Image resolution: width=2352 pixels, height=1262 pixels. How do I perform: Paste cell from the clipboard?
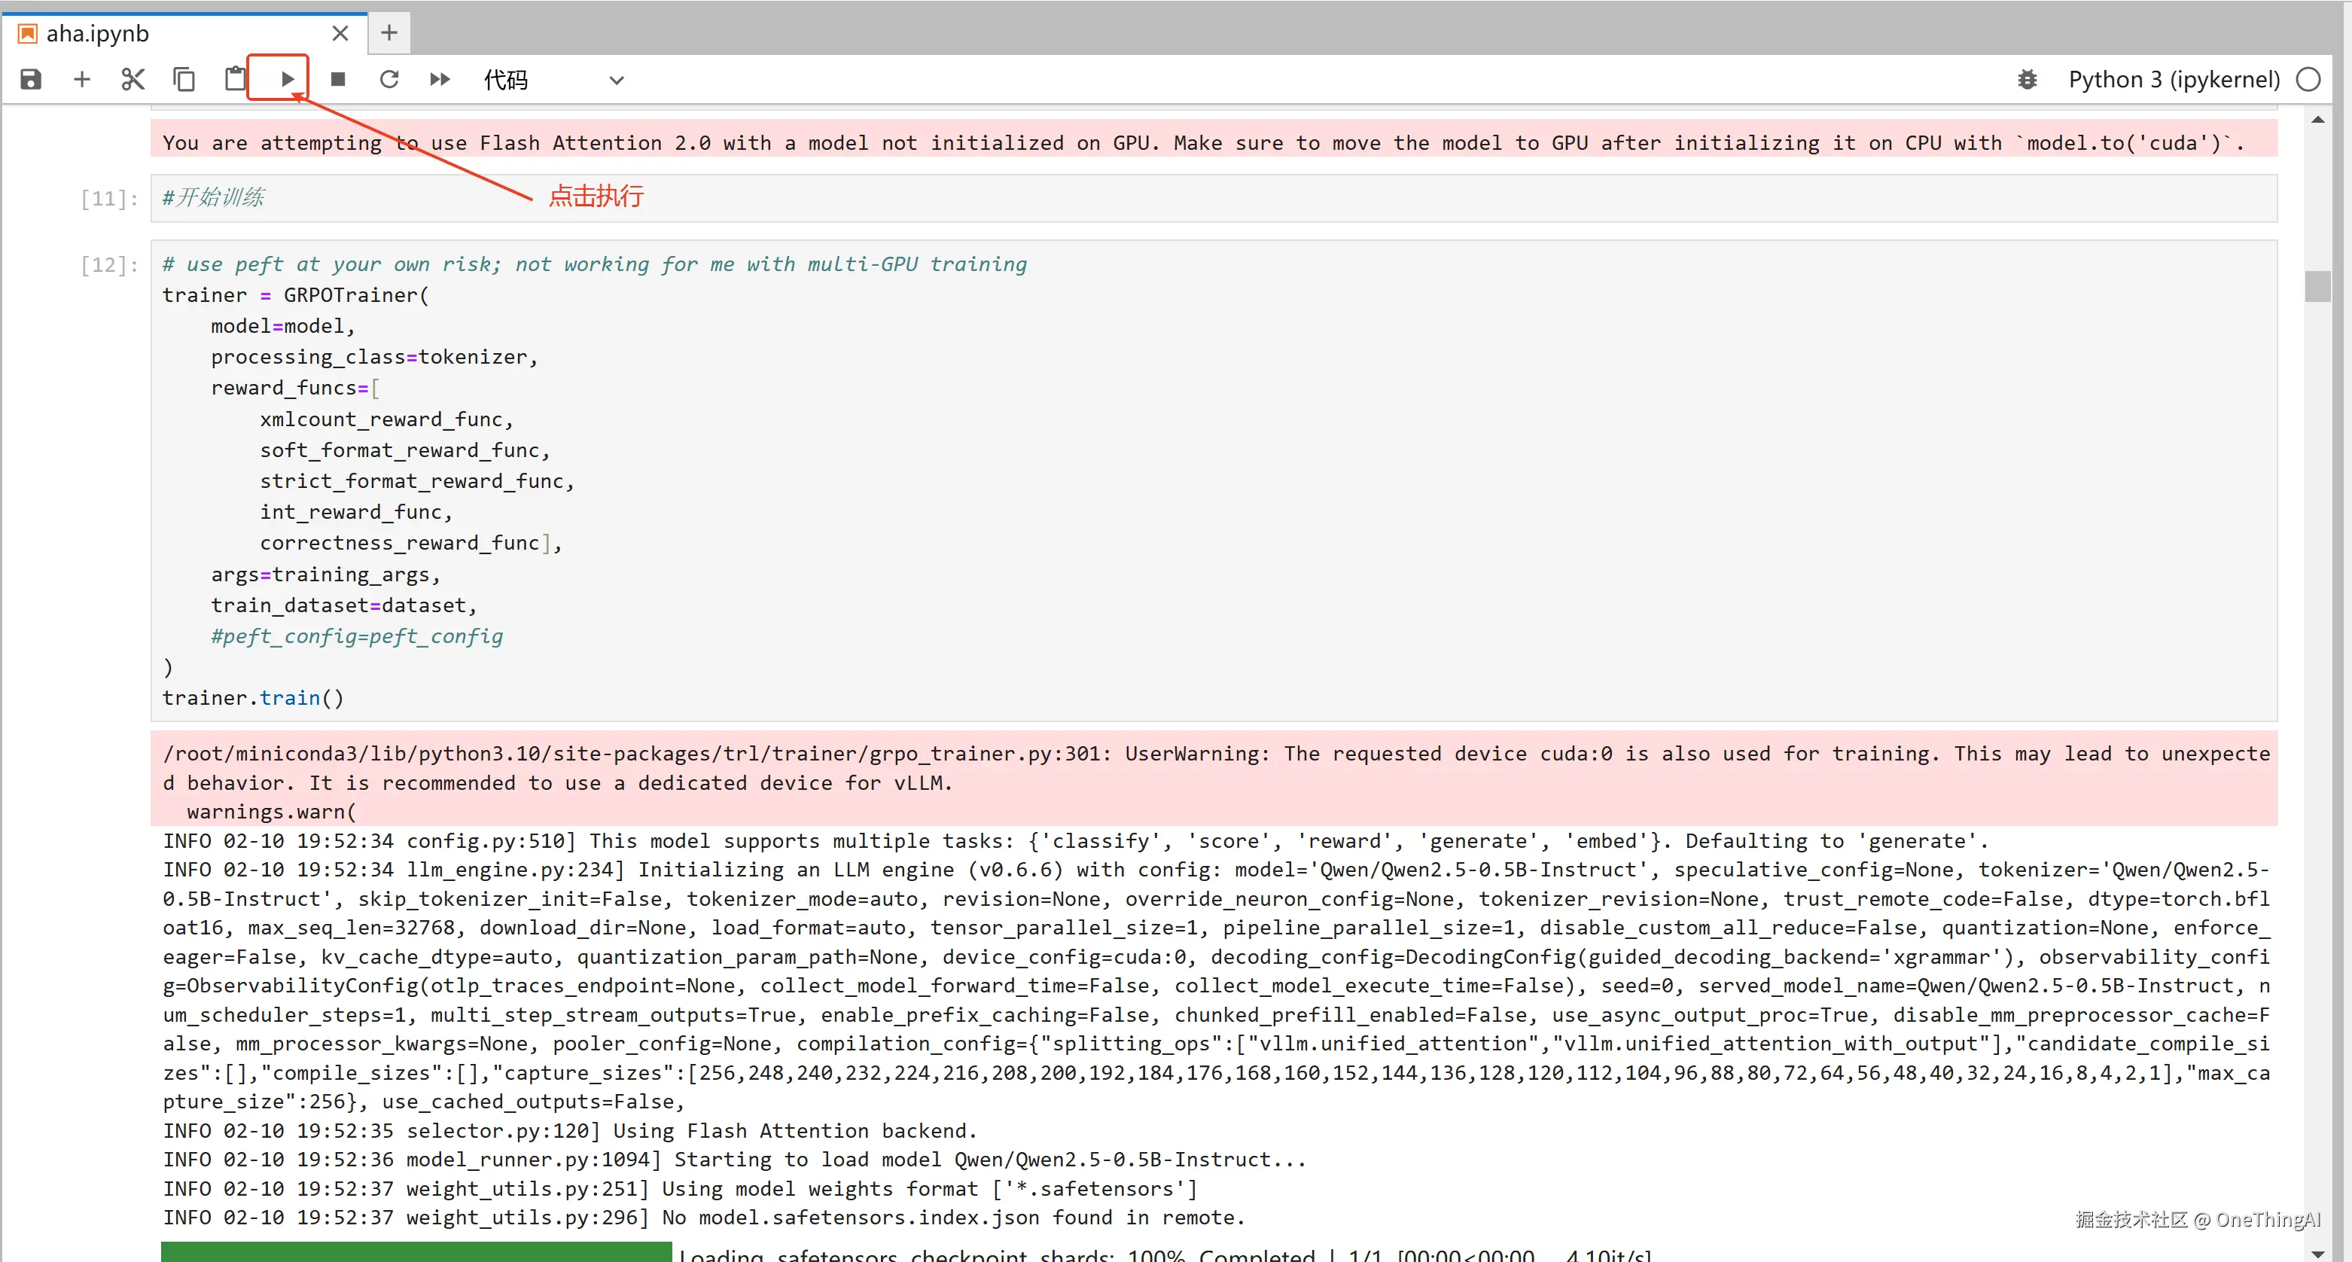coord(236,80)
